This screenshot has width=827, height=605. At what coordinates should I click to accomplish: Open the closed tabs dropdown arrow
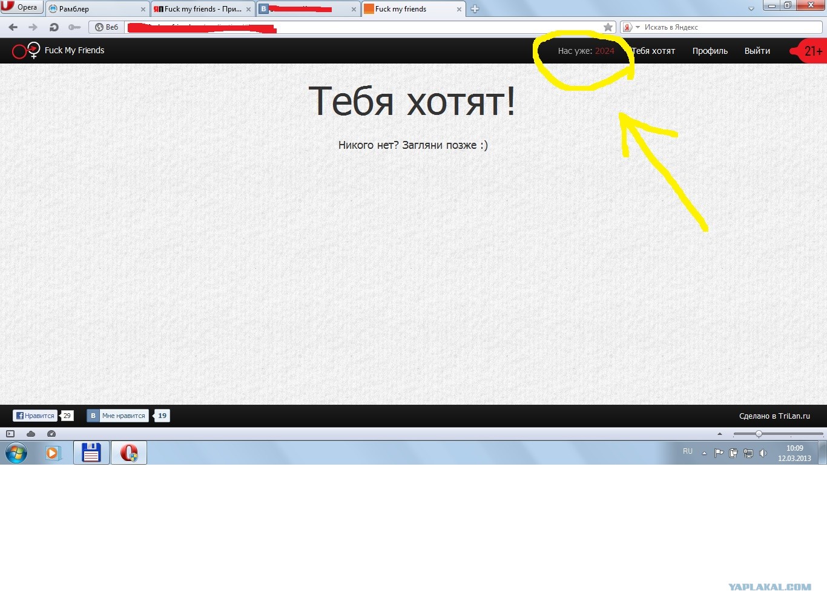[751, 9]
